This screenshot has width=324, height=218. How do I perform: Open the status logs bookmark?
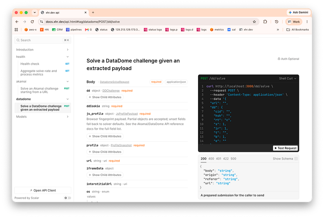(153, 29)
